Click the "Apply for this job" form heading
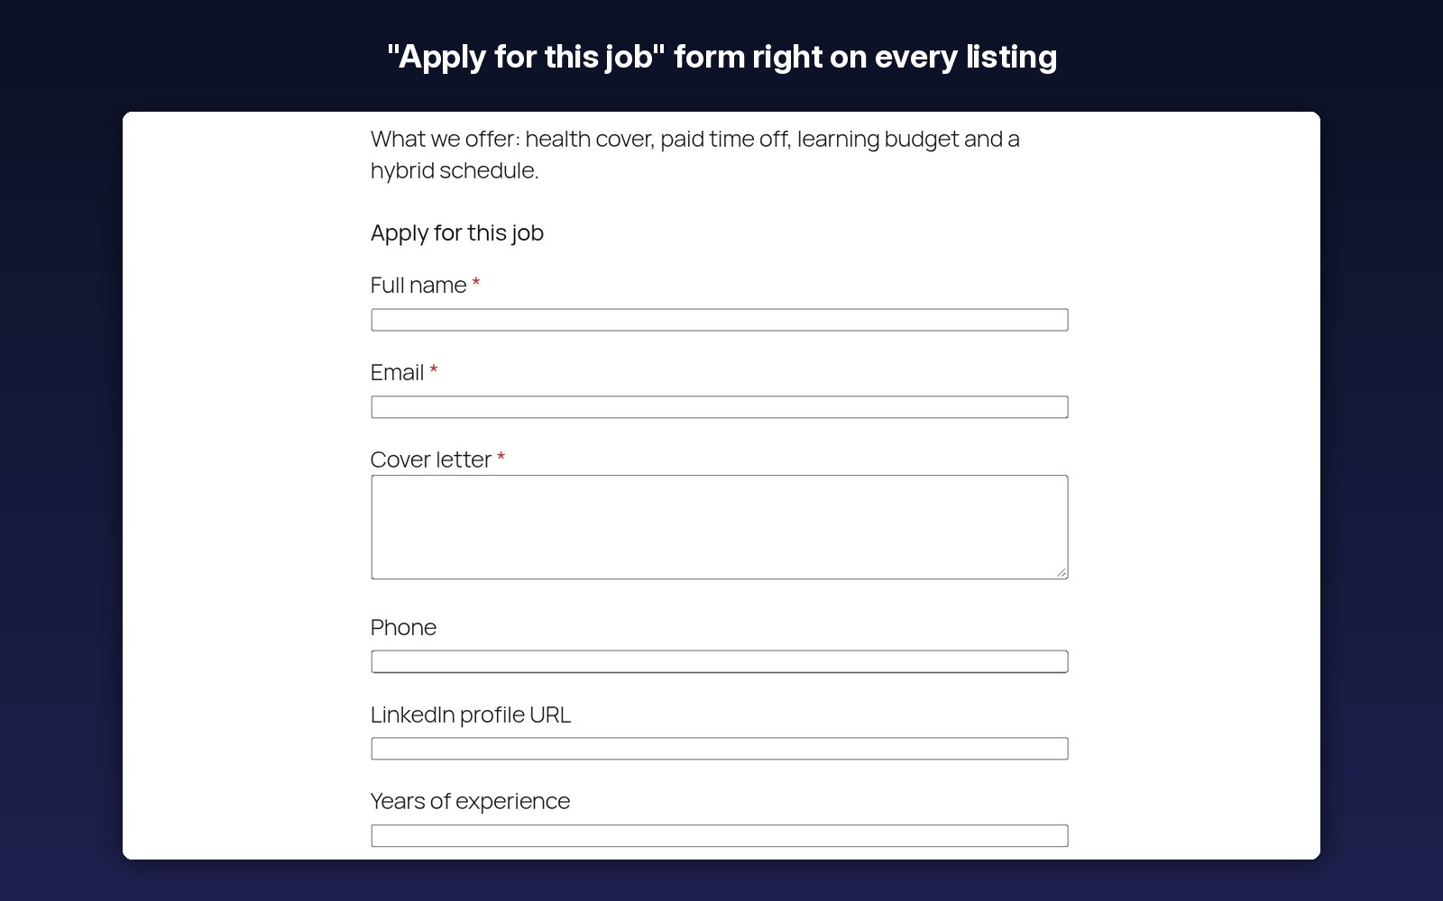 click(x=457, y=232)
